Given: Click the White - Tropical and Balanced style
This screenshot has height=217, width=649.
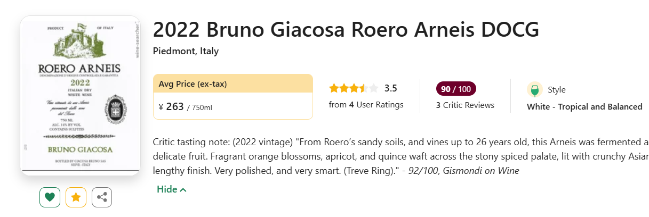Looking at the screenshot, I should tap(584, 107).
